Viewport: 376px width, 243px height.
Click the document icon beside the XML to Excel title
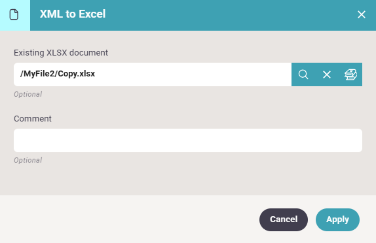(14, 14)
